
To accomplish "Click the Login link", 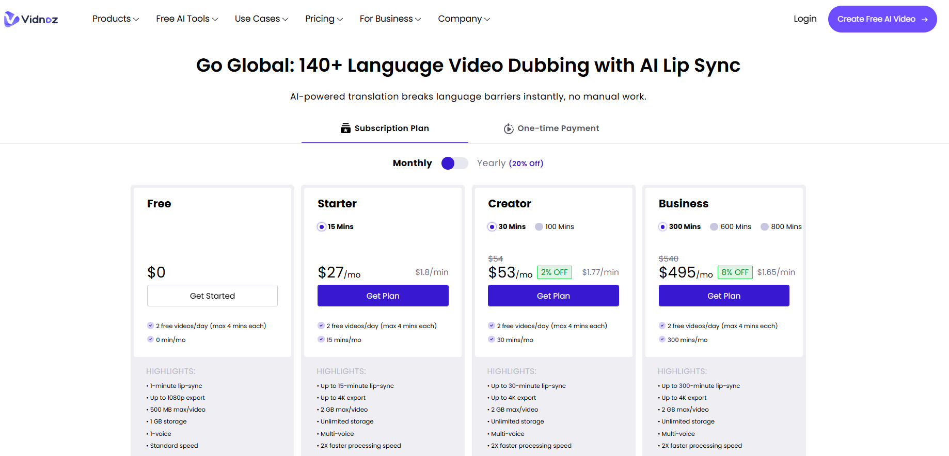I will (x=805, y=19).
